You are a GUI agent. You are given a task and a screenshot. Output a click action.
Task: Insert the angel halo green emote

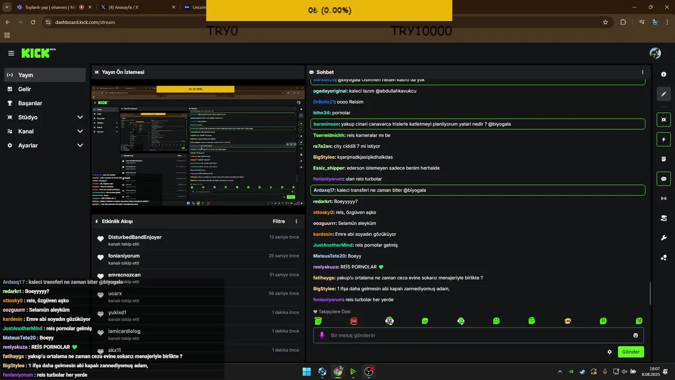[318, 321]
